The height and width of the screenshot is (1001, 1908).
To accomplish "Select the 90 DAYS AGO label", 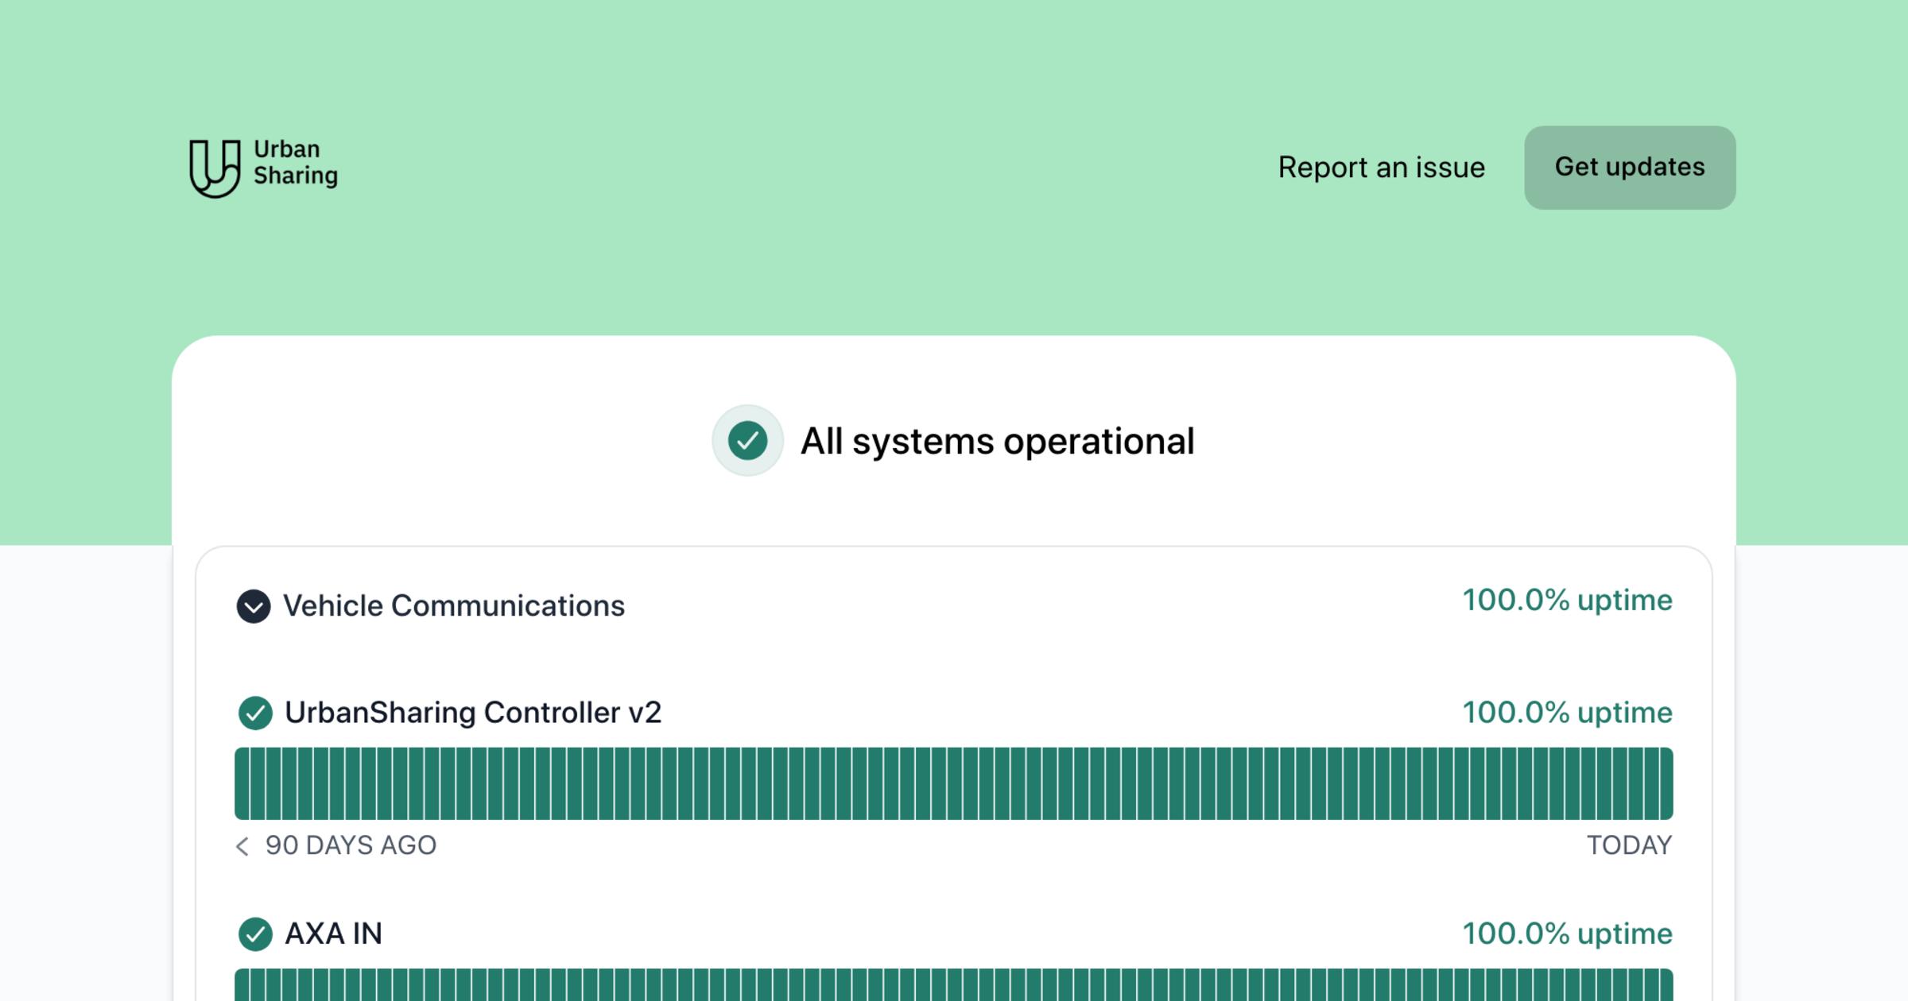I will pos(351,845).
